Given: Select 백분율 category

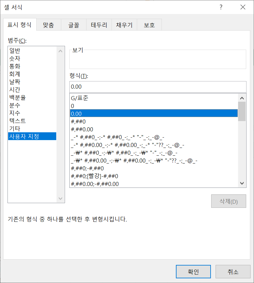Looking at the screenshot, I should [32, 97].
